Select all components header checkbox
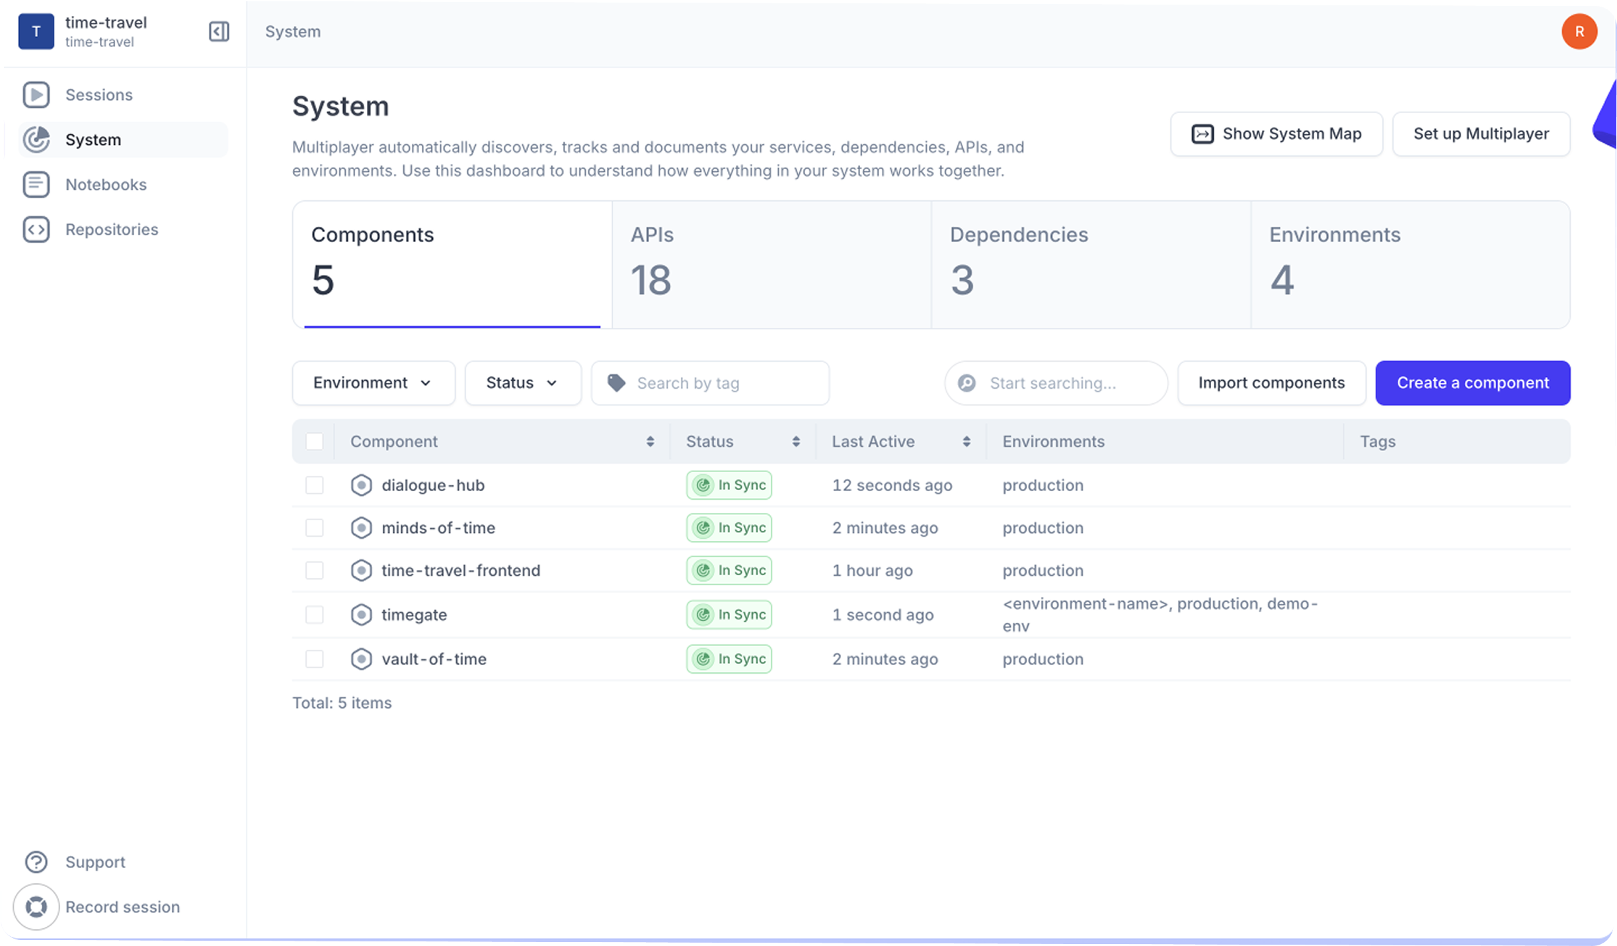The height and width of the screenshot is (946, 1617). click(x=314, y=442)
